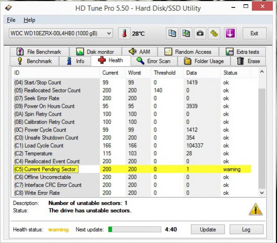Screen dimensions: 277x243
Task: Sort by the Status column header
Action: point(236,72)
